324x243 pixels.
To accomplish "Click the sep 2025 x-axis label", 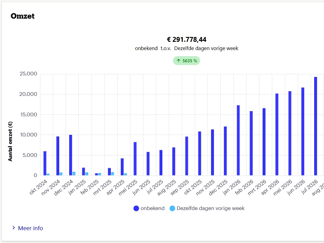I will [180, 187].
